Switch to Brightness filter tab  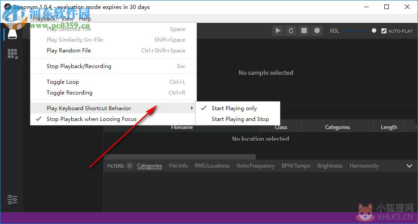coord(330,166)
